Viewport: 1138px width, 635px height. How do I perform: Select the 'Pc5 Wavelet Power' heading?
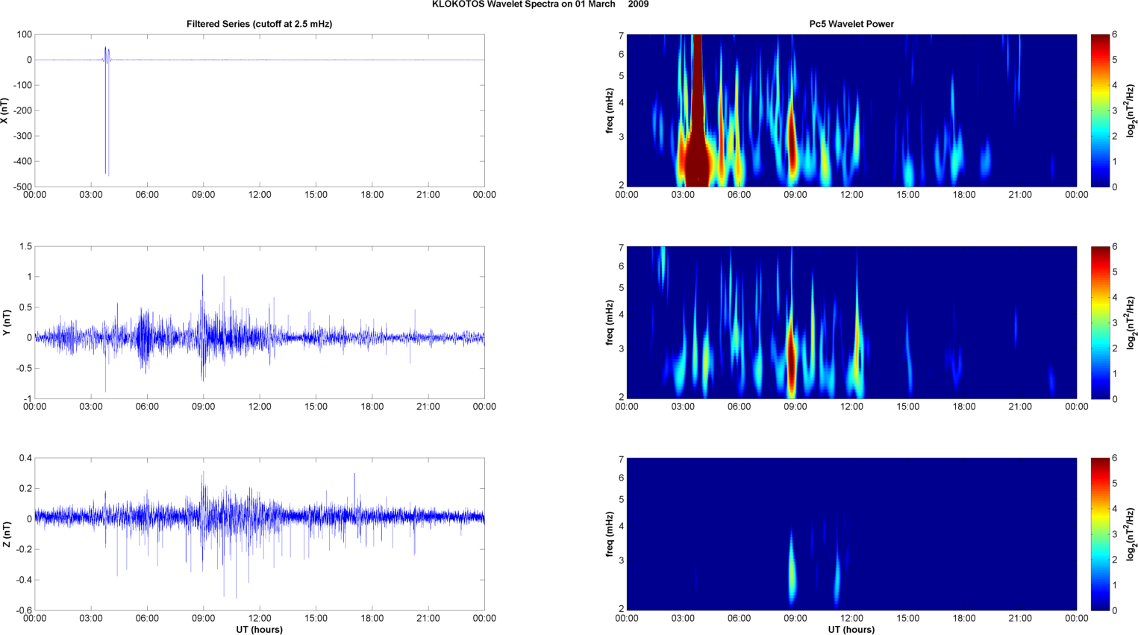851,24
